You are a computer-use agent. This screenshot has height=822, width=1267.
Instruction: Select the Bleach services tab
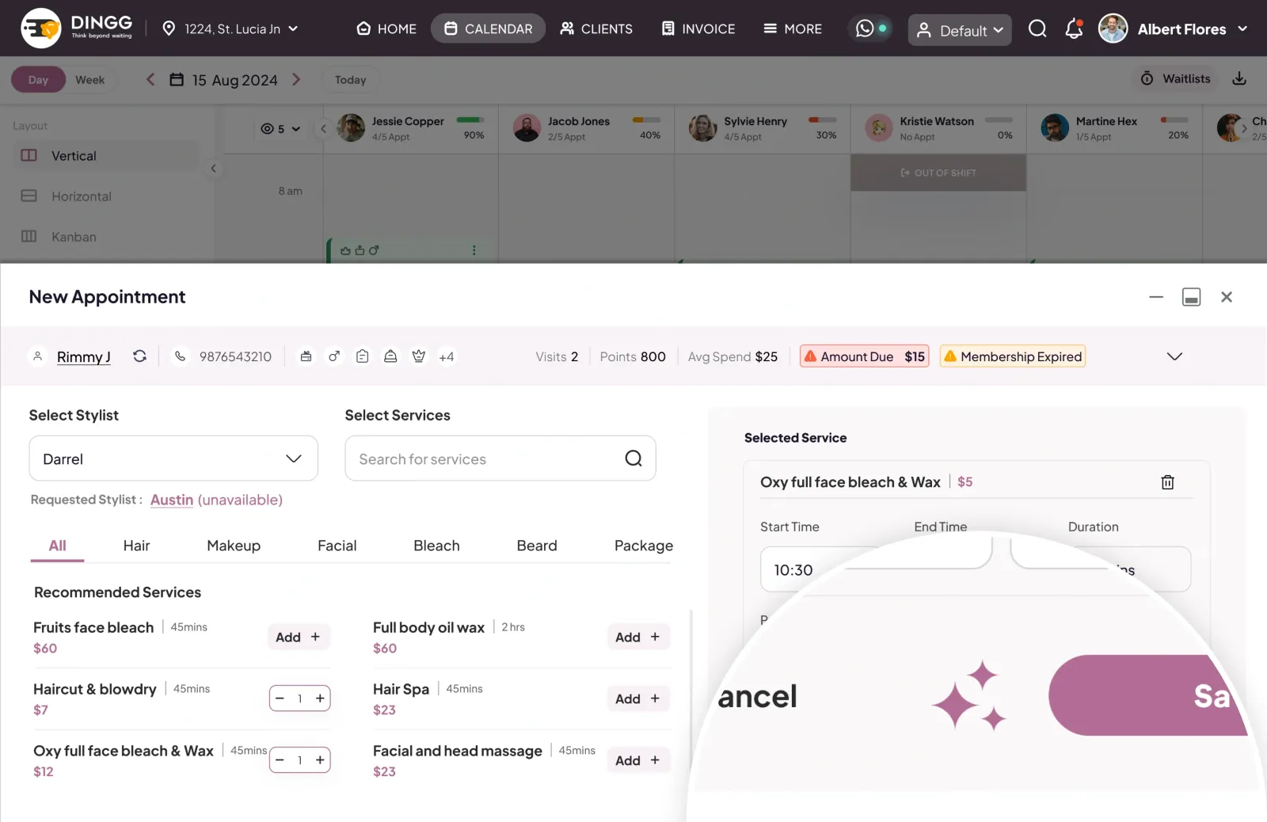(x=436, y=546)
